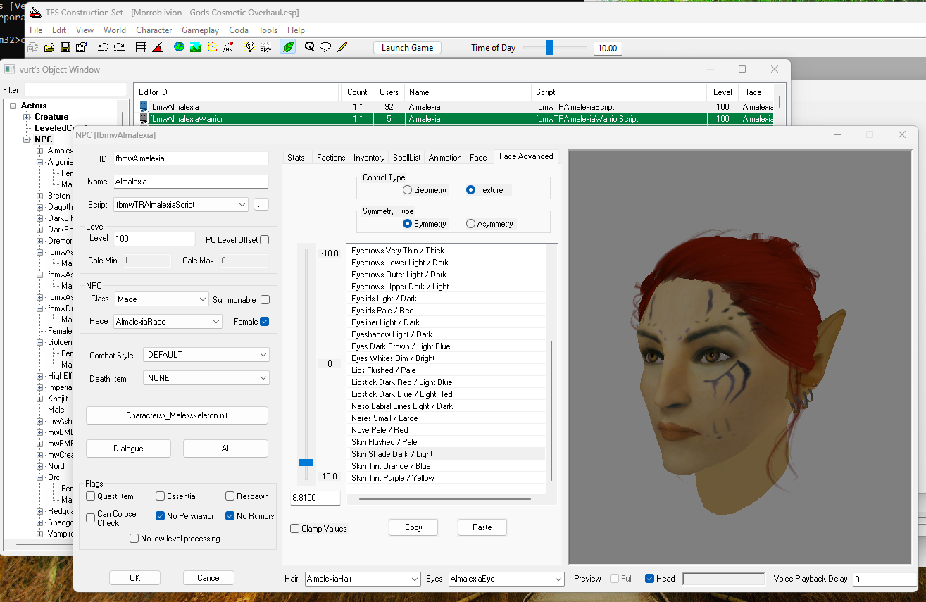Open landscape editing icon
Image resolution: width=926 pixels, height=602 pixels.
[x=195, y=47]
